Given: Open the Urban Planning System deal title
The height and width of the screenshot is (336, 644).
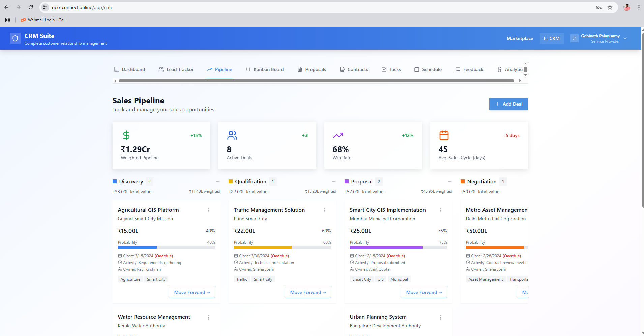Looking at the screenshot, I should [378, 317].
